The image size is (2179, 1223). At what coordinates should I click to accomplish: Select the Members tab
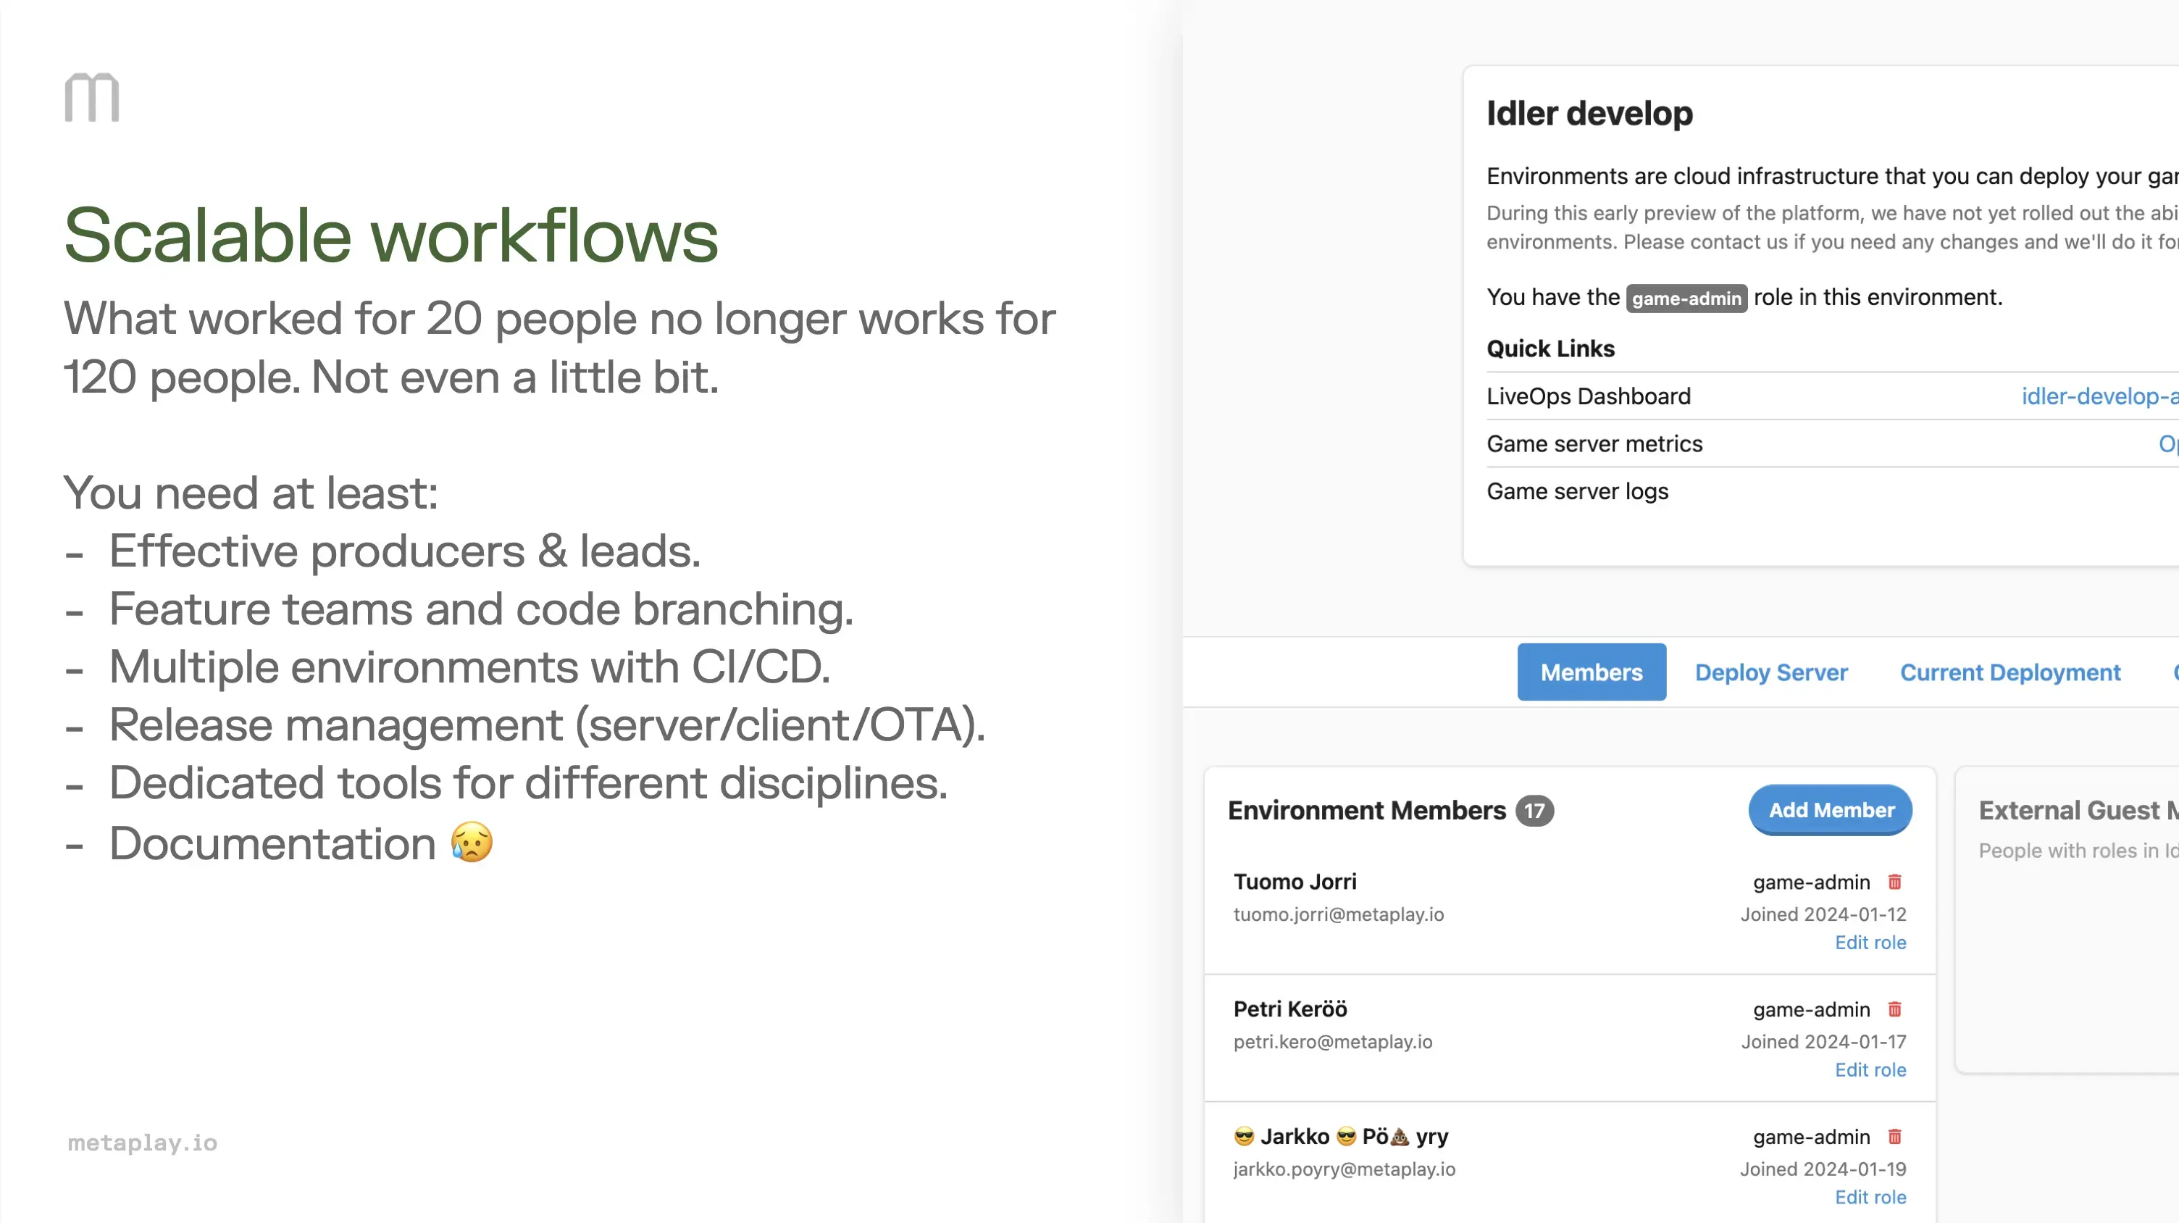point(1591,672)
